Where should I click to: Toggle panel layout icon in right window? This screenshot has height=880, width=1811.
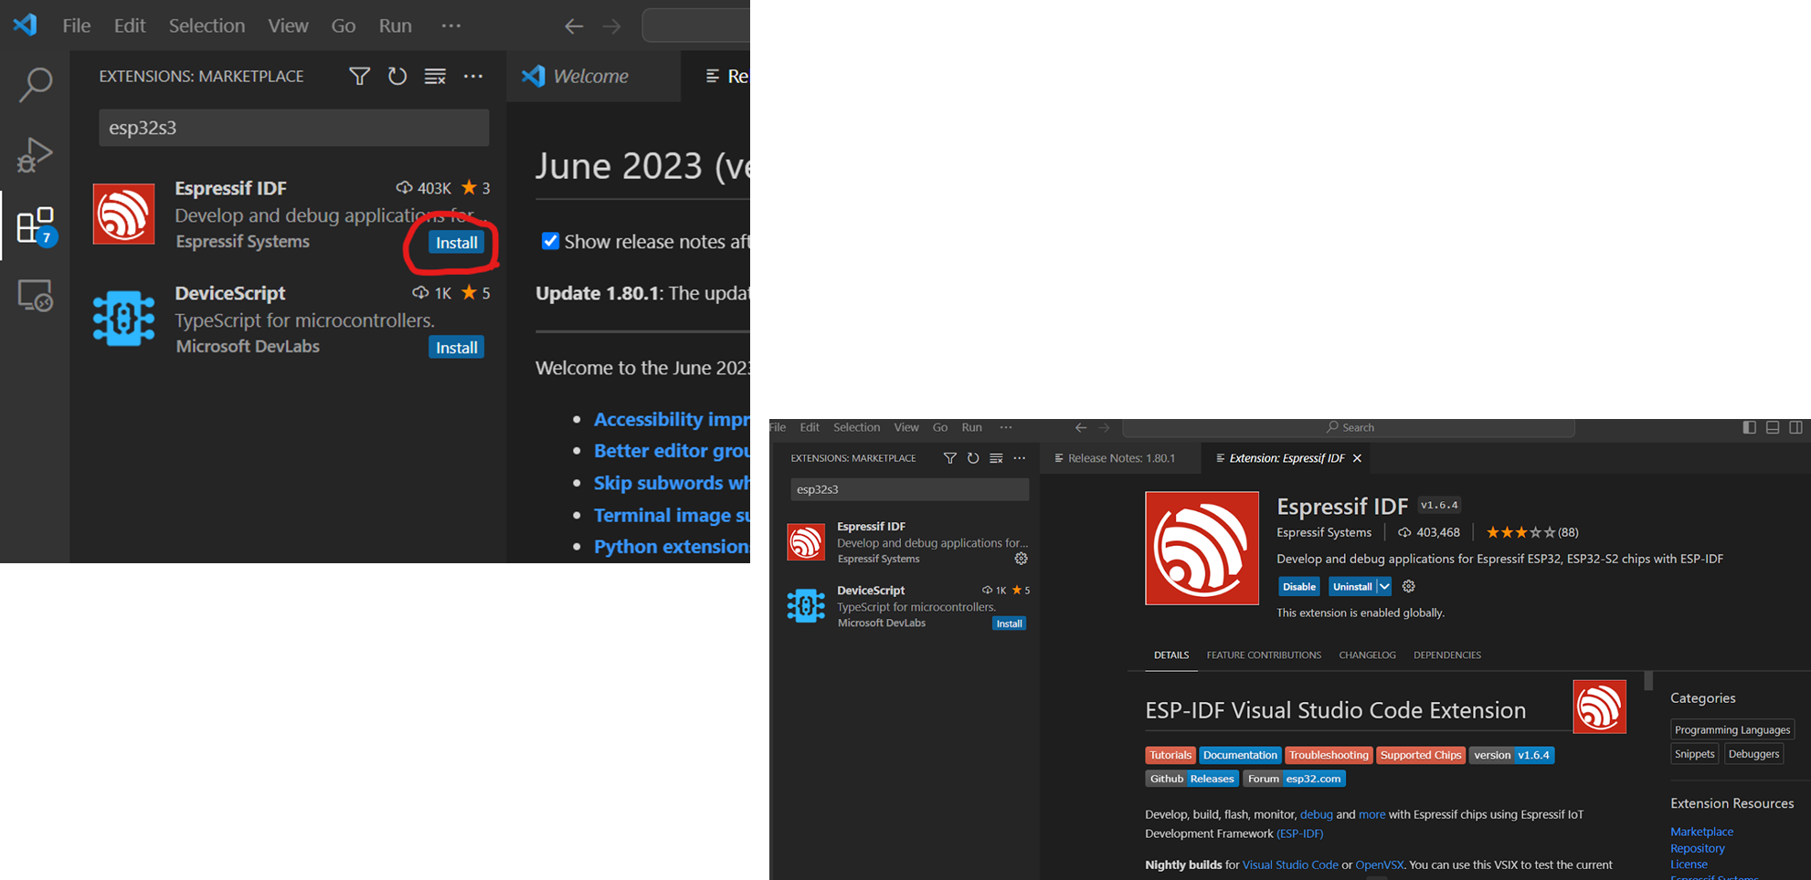tap(1773, 427)
